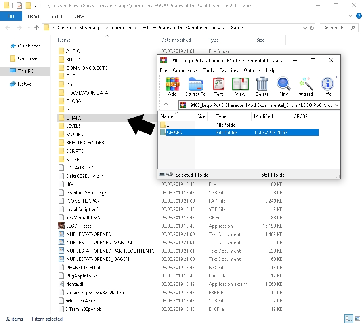The image size is (363, 323).
Task: Sort Explorer by Date modified column
Action: pos(182,40)
